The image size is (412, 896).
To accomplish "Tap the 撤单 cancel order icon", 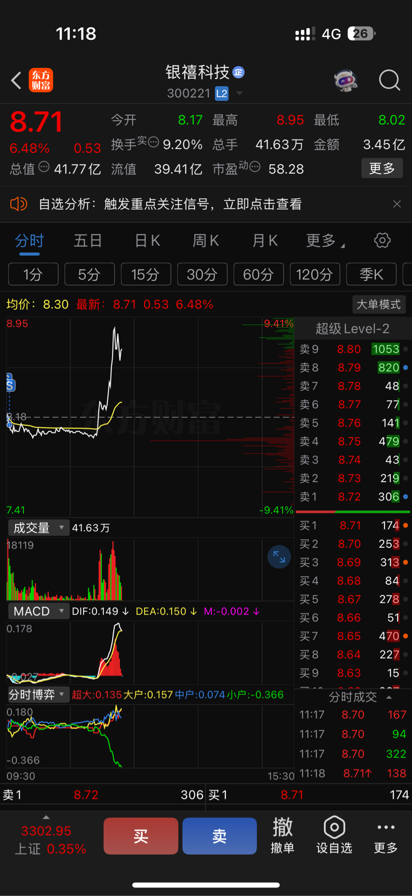I will (282, 835).
